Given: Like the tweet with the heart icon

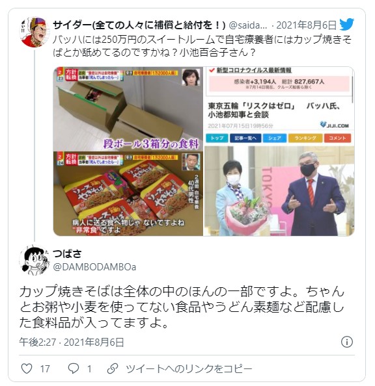Looking at the screenshot, I should (27, 368).
